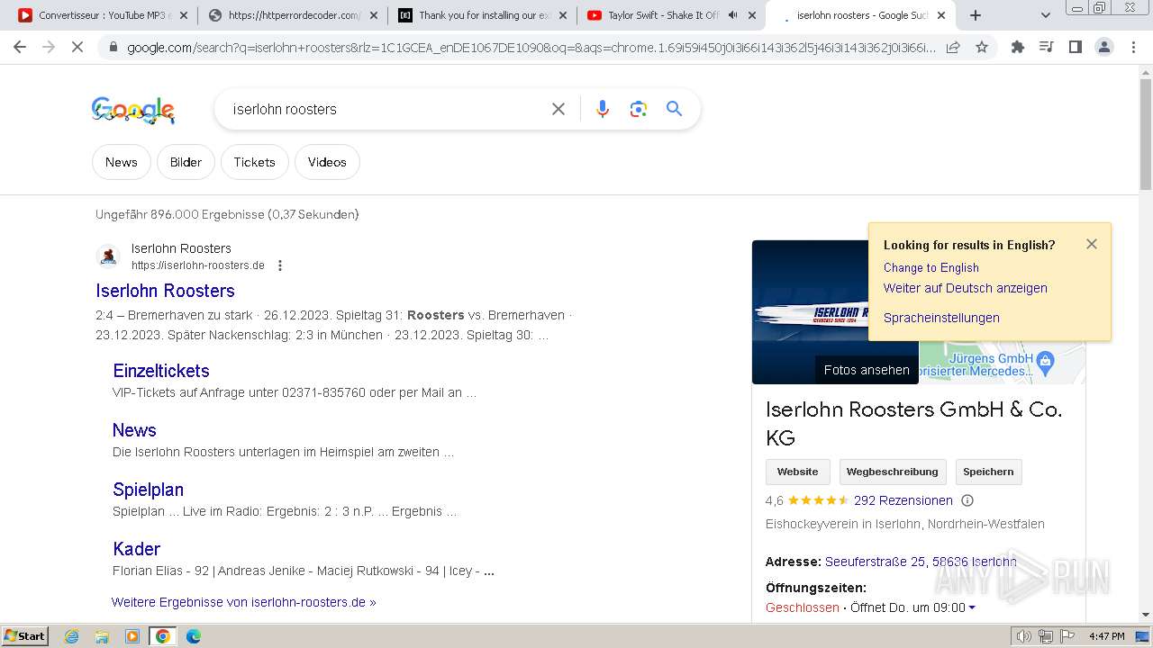Screen dimensions: 1153x648
Task: Open the info icon next to 292 Rezensionen
Action: (967, 500)
